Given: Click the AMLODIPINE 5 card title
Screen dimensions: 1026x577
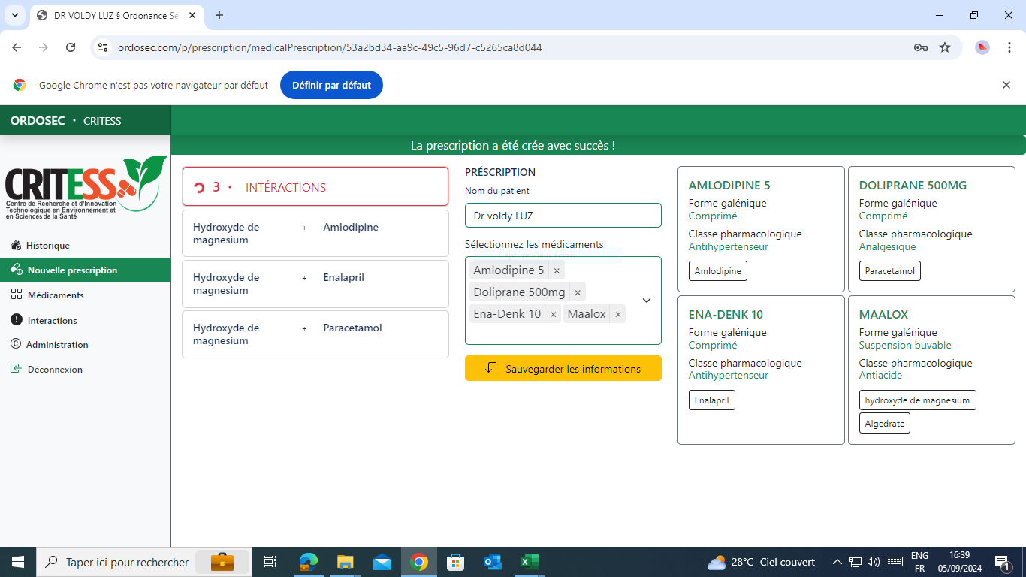Looking at the screenshot, I should point(729,186).
